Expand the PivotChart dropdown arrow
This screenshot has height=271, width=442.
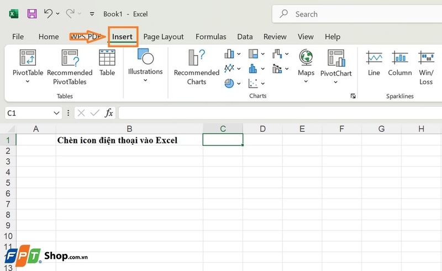click(x=336, y=82)
